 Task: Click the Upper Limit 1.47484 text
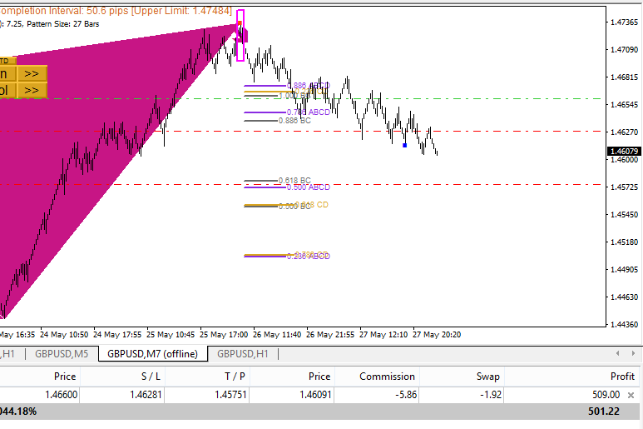coord(181,11)
